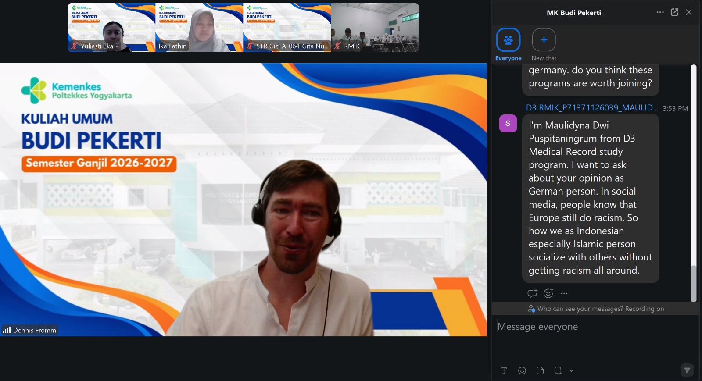Start a New chat with plus icon
Image resolution: width=702 pixels, height=381 pixels.
tap(544, 40)
